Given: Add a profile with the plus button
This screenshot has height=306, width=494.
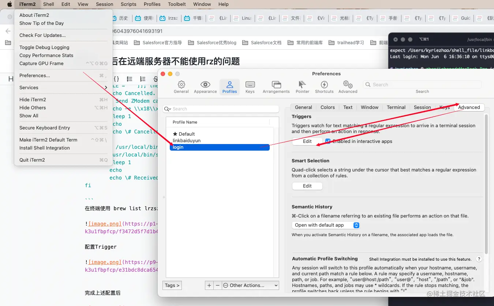Looking at the screenshot, I should click(x=209, y=285).
